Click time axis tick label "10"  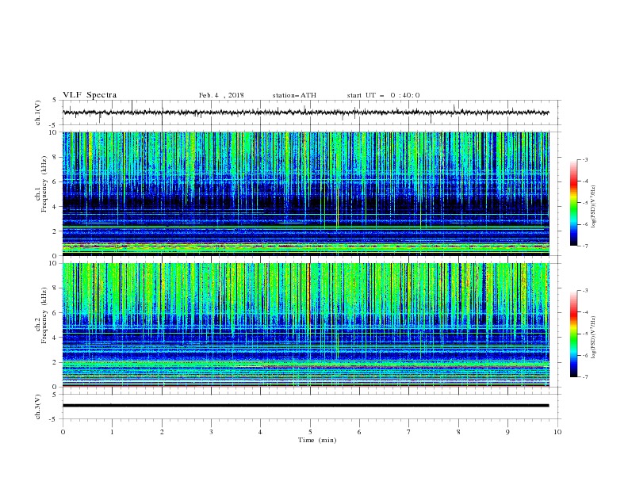click(557, 432)
